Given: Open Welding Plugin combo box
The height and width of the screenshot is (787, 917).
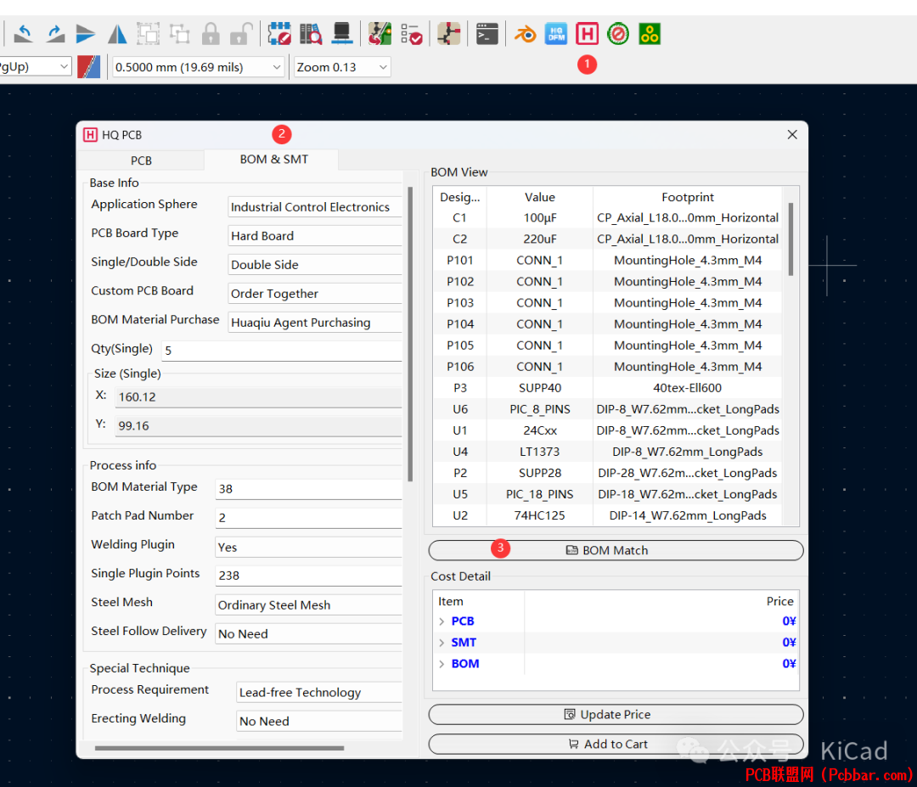Looking at the screenshot, I should (309, 547).
